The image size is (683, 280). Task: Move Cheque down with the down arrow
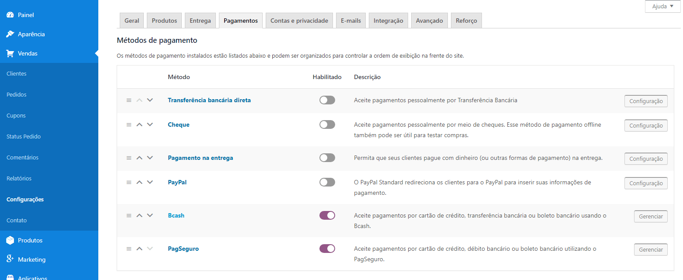(x=150, y=124)
